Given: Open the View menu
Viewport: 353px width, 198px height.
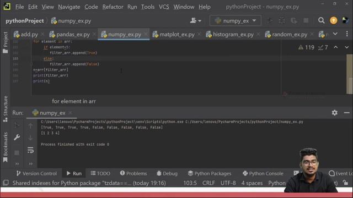Looking at the screenshot, I should click(x=48, y=7).
